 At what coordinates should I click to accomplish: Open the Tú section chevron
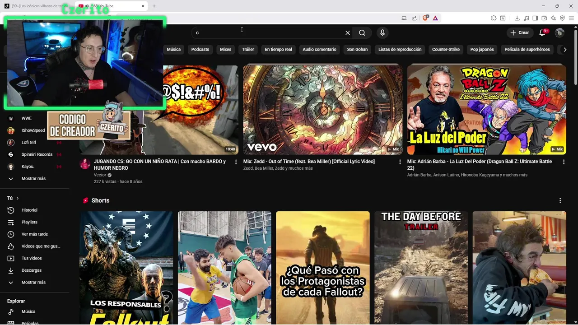click(18, 198)
